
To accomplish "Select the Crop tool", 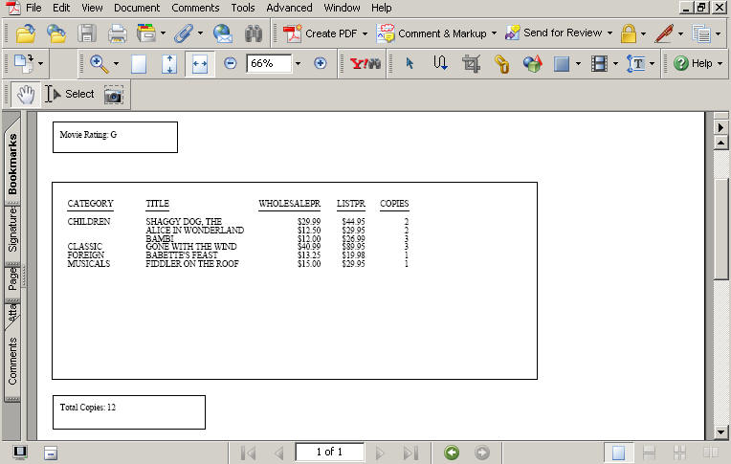I will pyautogui.click(x=471, y=63).
